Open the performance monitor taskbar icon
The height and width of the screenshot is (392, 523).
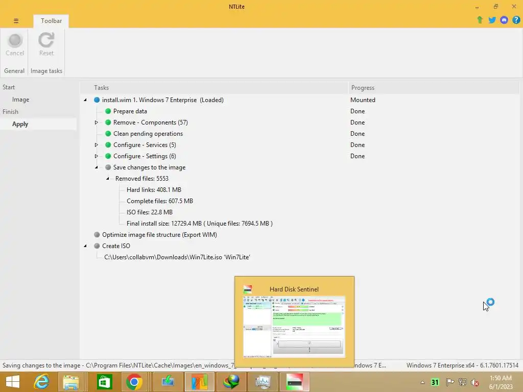coord(263,382)
